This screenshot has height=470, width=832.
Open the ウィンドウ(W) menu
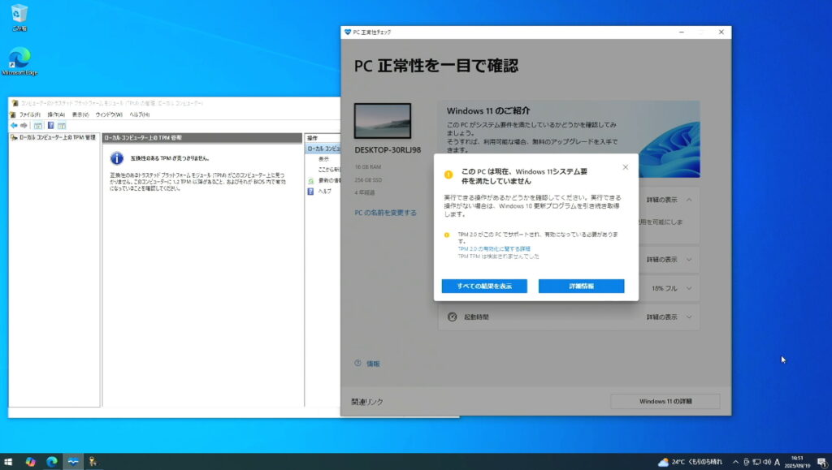[x=110, y=114]
